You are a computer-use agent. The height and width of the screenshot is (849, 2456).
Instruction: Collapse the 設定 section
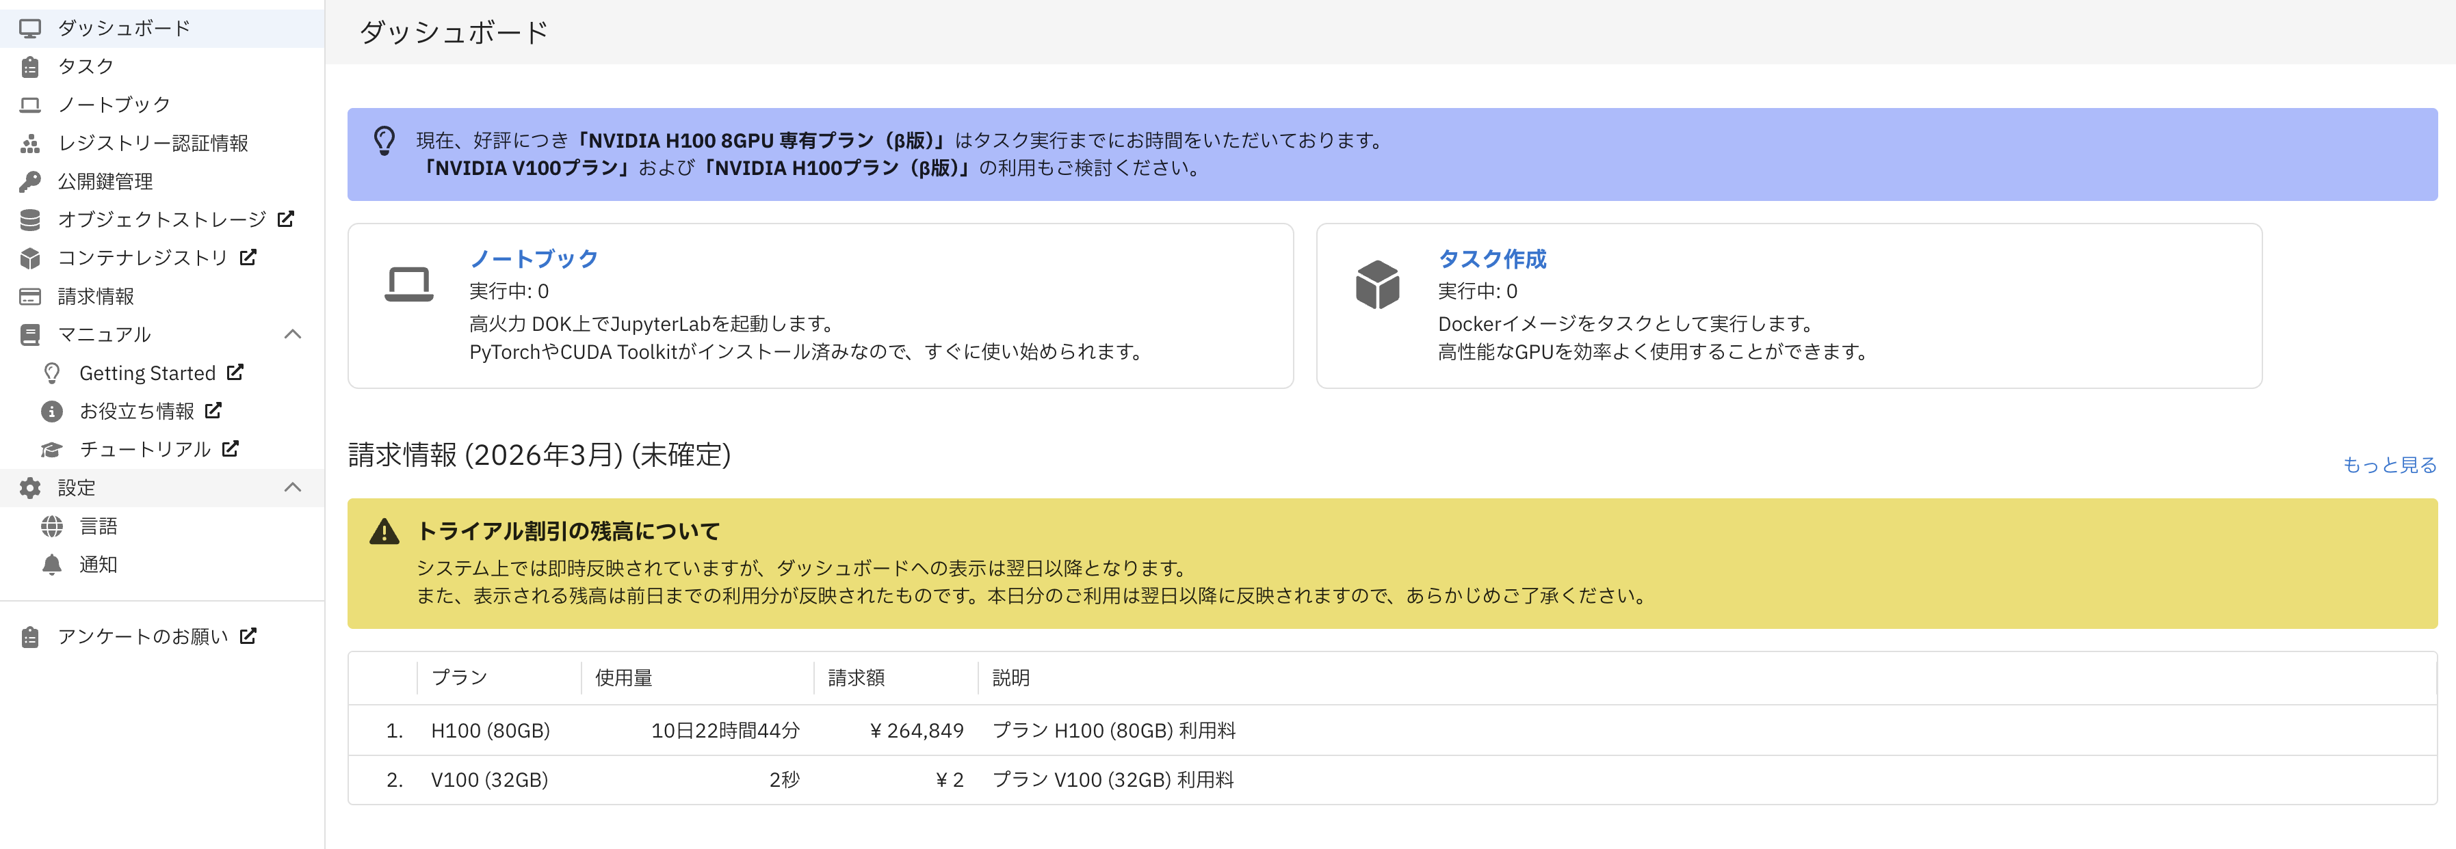pos(293,487)
